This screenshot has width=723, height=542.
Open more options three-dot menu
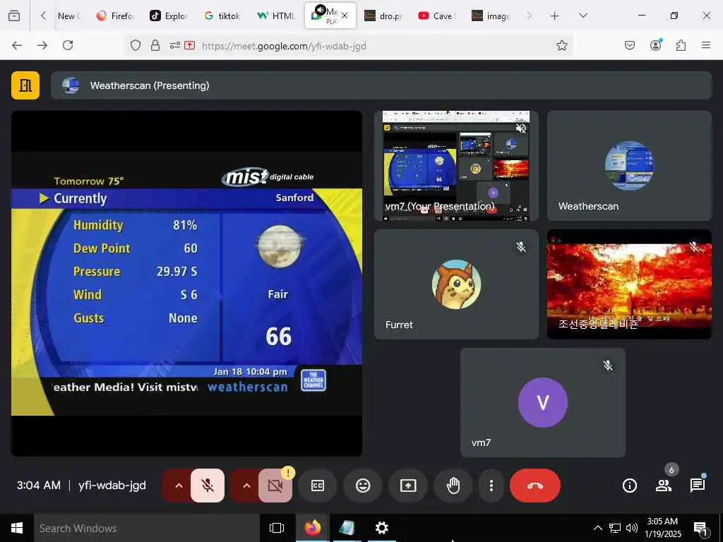point(491,486)
